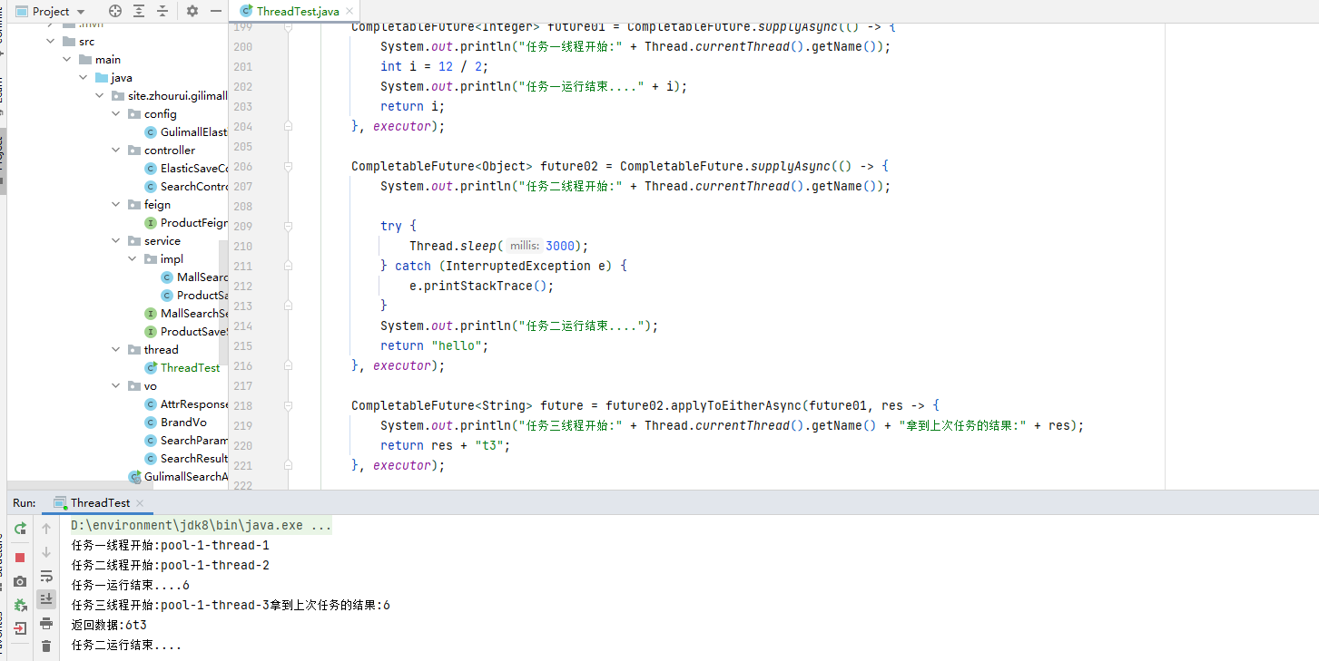
Task: Collapse the site.zhourui.gilimall package
Action: [x=100, y=95]
